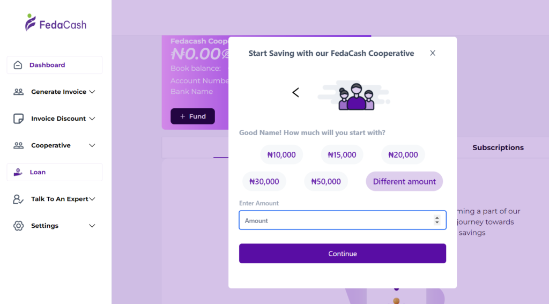Expand the Settings submenu chevron
This screenshot has width=549, height=304.
click(92, 226)
